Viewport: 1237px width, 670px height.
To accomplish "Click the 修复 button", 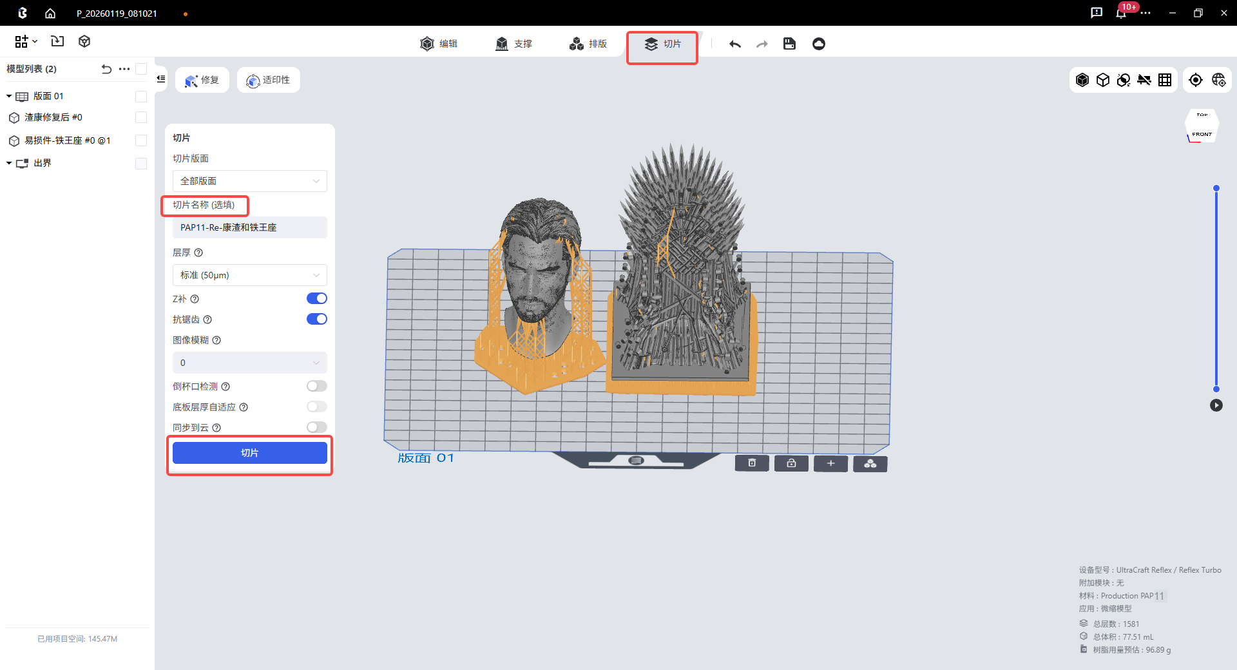I will point(202,80).
